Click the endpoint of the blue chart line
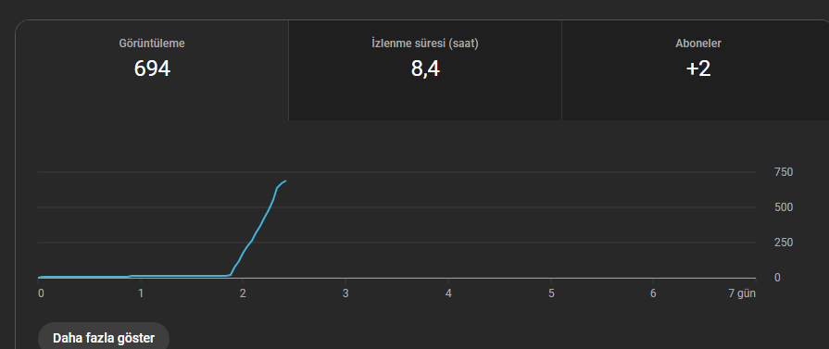829x349 pixels. click(285, 181)
